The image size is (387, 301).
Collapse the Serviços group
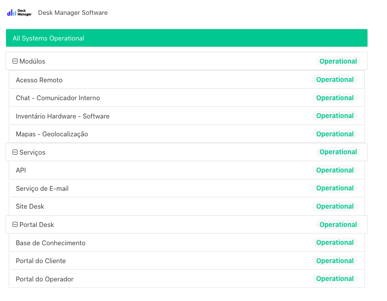pos(15,152)
